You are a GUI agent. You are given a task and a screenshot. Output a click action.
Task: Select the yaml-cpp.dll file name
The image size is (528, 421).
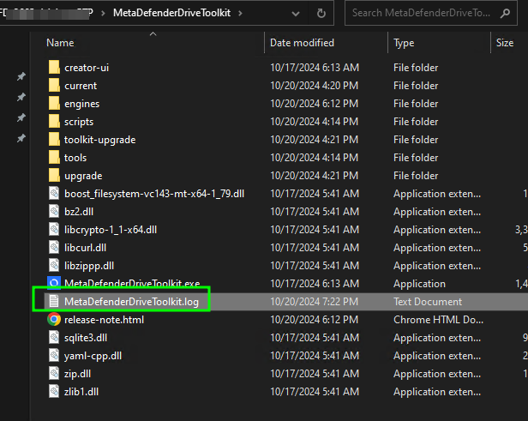pyautogui.click(x=93, y=356)
